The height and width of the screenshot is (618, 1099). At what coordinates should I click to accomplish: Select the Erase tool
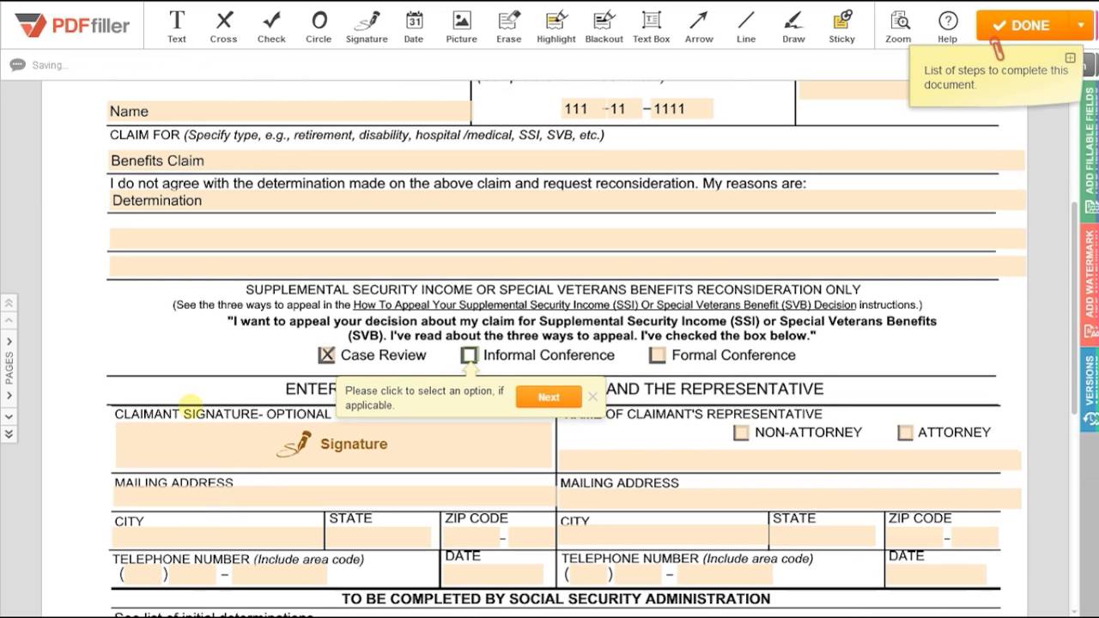(x=509, y=26)
